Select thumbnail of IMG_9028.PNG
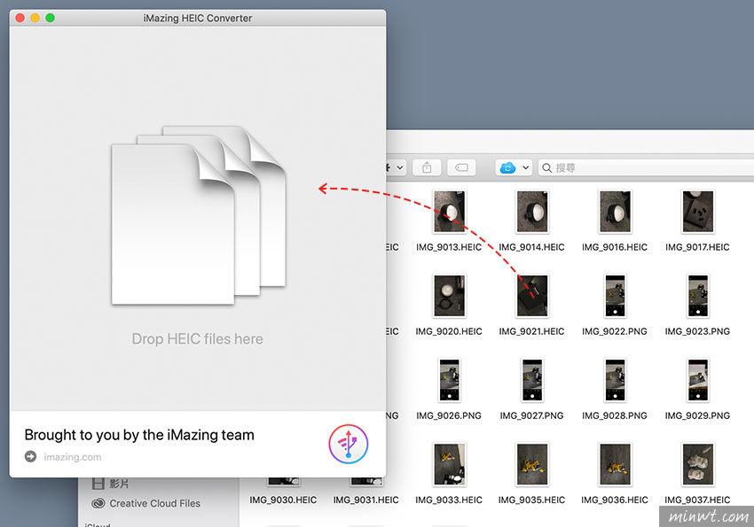Screen dimensions: 754x527 pos(615,380)
